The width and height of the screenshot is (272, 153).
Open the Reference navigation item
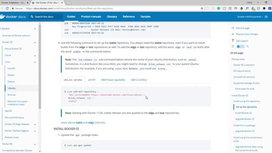click(x=129, y=17)
